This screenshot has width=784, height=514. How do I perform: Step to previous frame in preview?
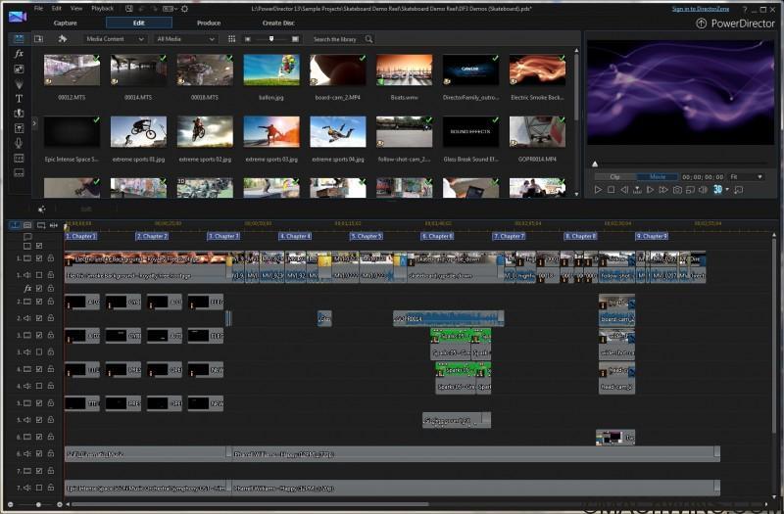tap(624, 190)
